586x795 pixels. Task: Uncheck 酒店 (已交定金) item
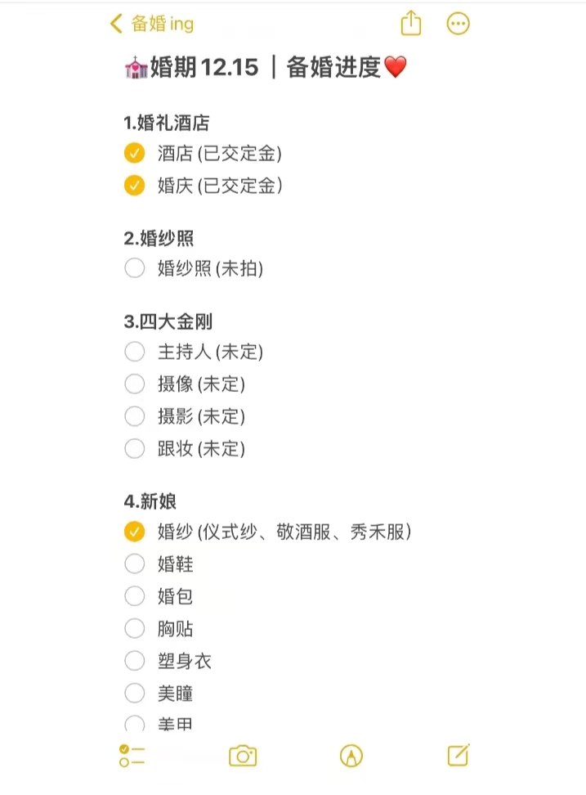[x=134, y=153]
